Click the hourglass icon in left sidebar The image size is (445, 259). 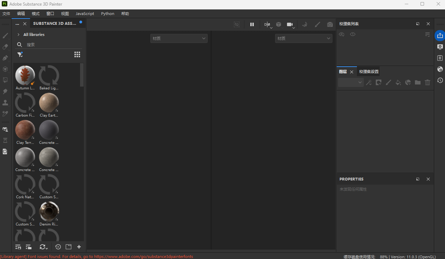click(5, 140)
